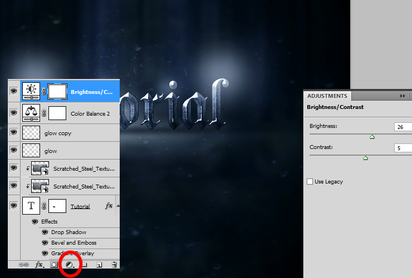Click the Brightness slider handle
The height and width of the screenshot is (278, 412).
click(372, 137)
